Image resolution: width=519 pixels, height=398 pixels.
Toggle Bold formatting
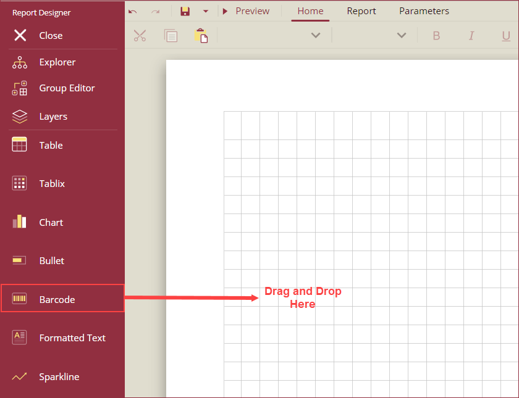tap(436, 35)
